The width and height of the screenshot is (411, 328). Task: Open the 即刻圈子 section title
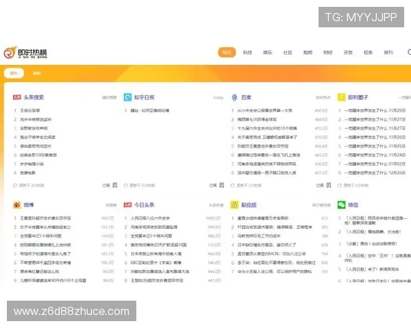[x=358, y=97]
